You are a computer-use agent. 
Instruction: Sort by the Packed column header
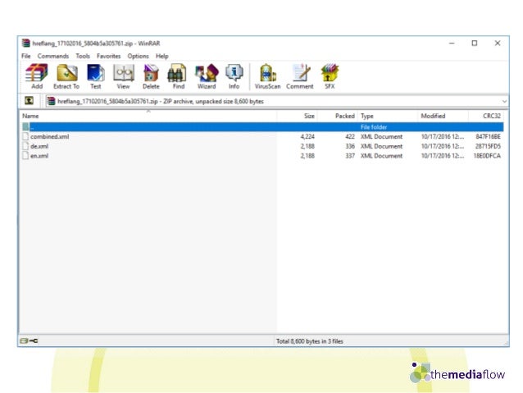(338, 116)
